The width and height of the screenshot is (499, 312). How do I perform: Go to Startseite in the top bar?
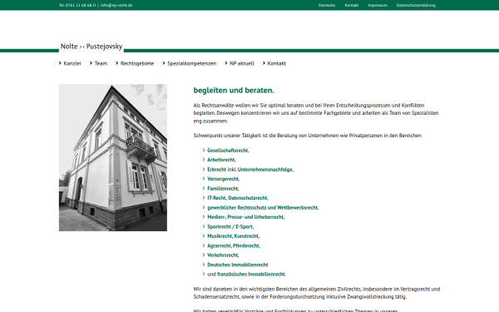pos(327,5)
